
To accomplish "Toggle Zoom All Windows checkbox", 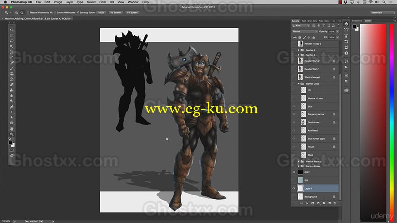I will click(55, 13).
